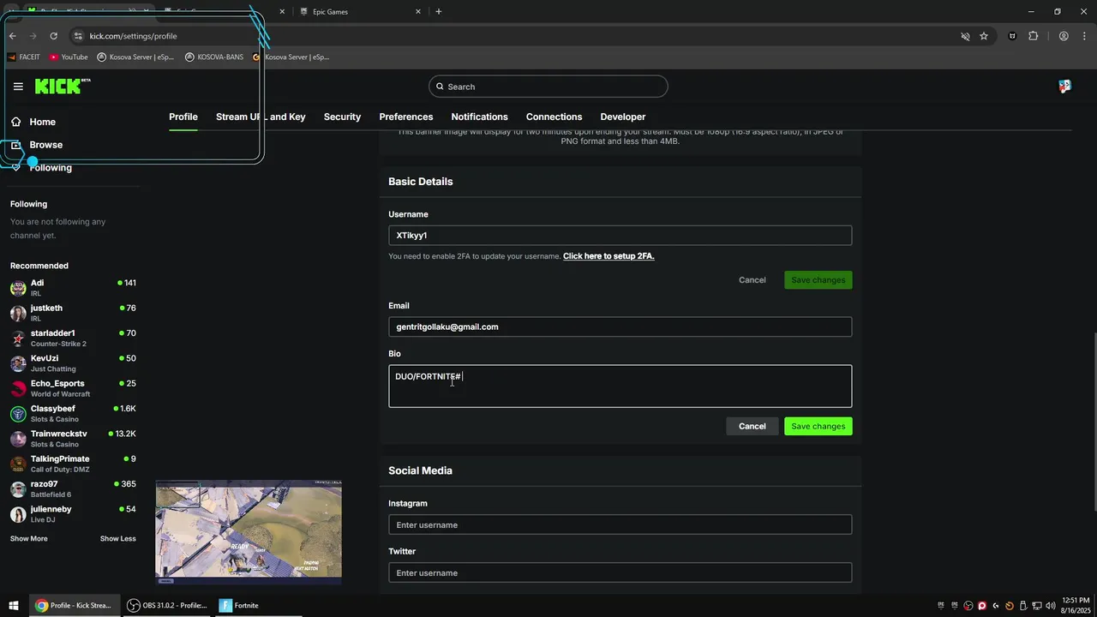
Task: Click Trainwreckstv's channel avatar
Action: [x=18, y=439]
